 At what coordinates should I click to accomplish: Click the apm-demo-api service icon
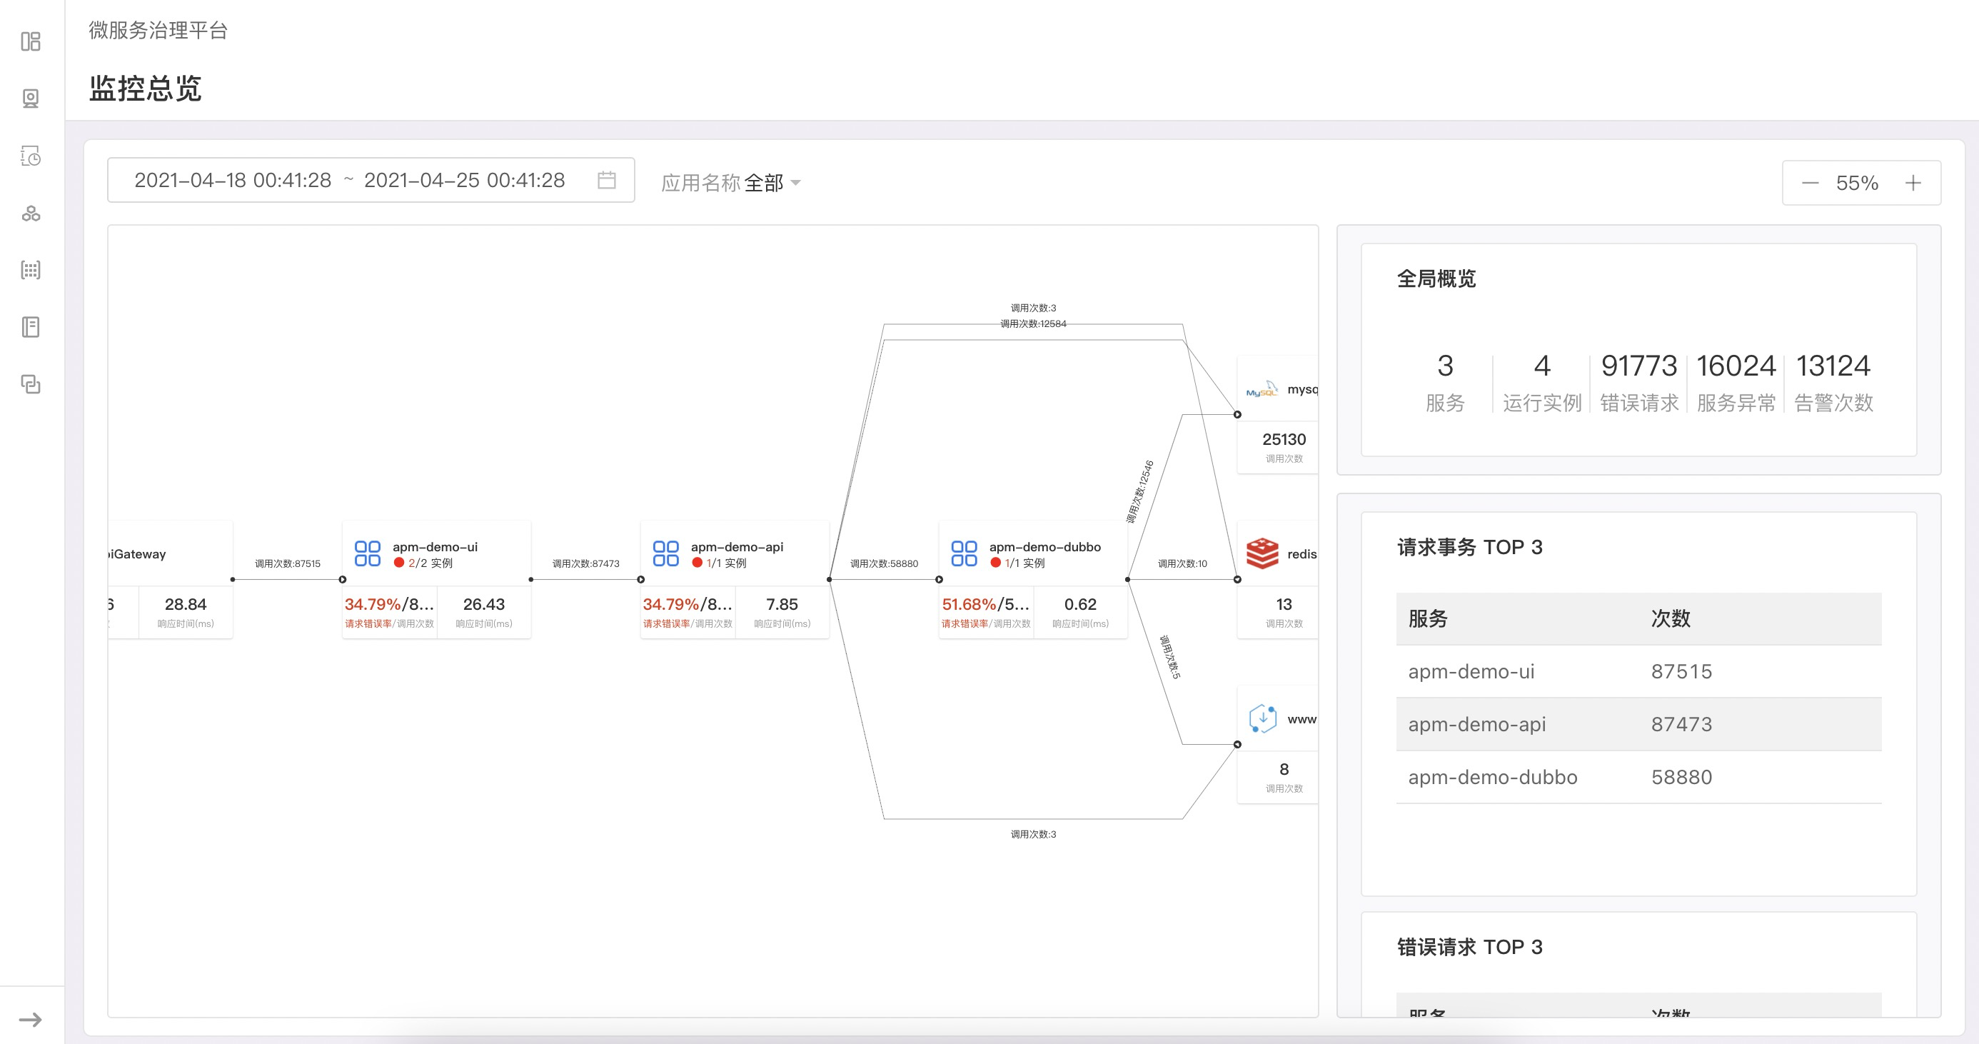point(665,553)
